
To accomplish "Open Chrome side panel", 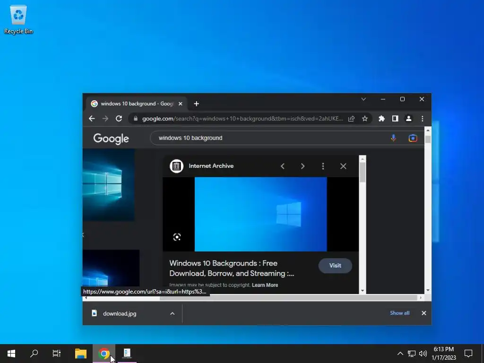I will [x=395, y=119].
